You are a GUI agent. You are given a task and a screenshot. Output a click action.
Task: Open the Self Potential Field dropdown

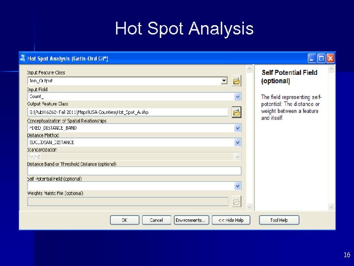click(x=237, y=186)
